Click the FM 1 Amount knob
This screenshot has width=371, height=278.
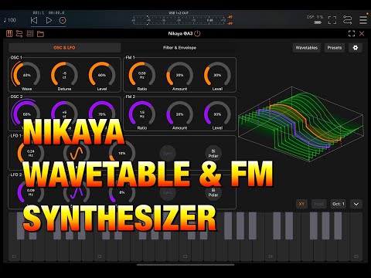click(x=179, y=75)
